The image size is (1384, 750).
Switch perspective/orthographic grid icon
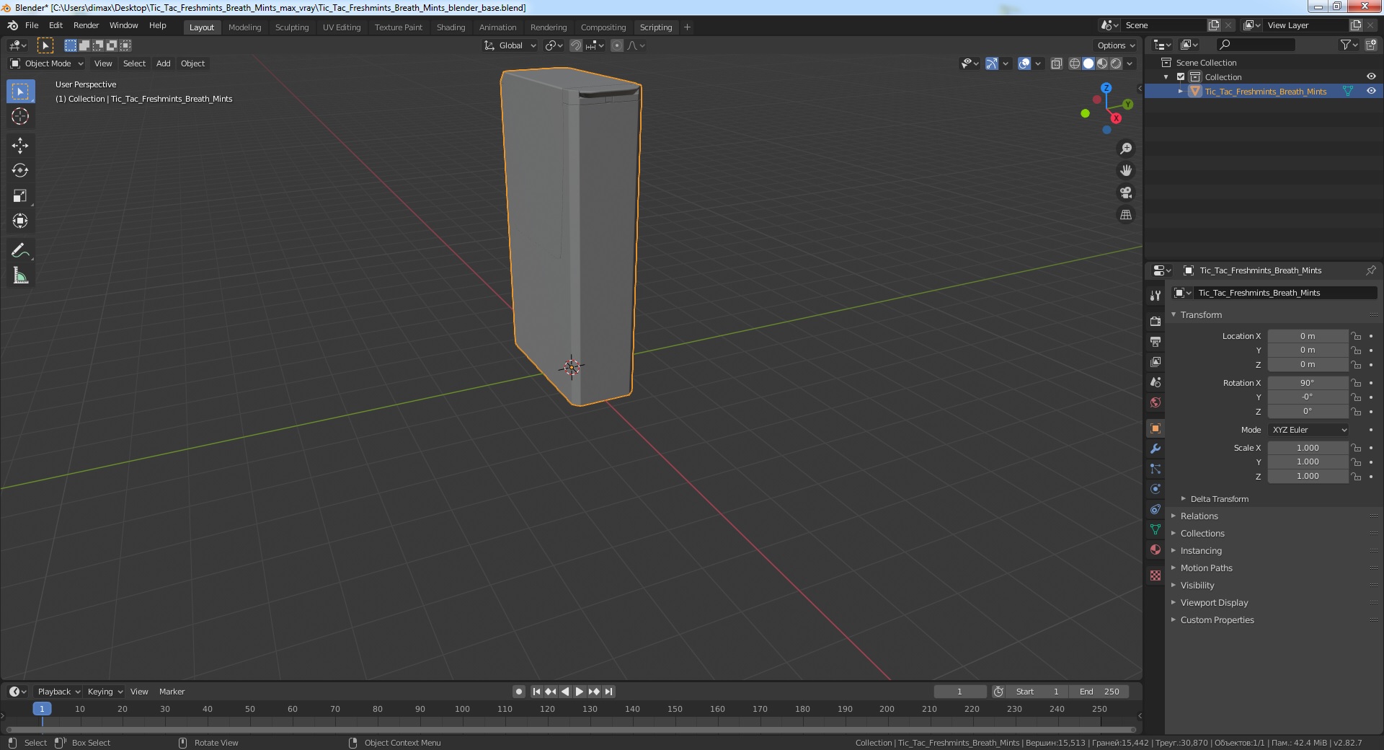(x=1125, y=215)
